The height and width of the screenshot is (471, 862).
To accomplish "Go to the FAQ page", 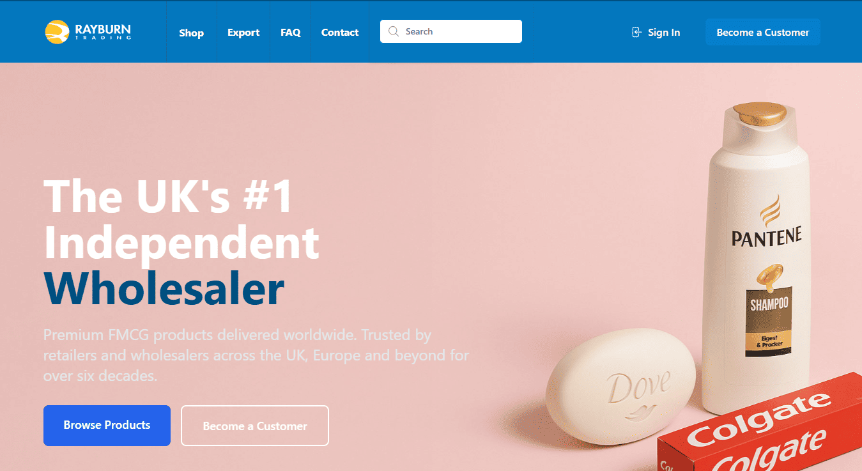I will pyautogui.click(x=291, y=33).
